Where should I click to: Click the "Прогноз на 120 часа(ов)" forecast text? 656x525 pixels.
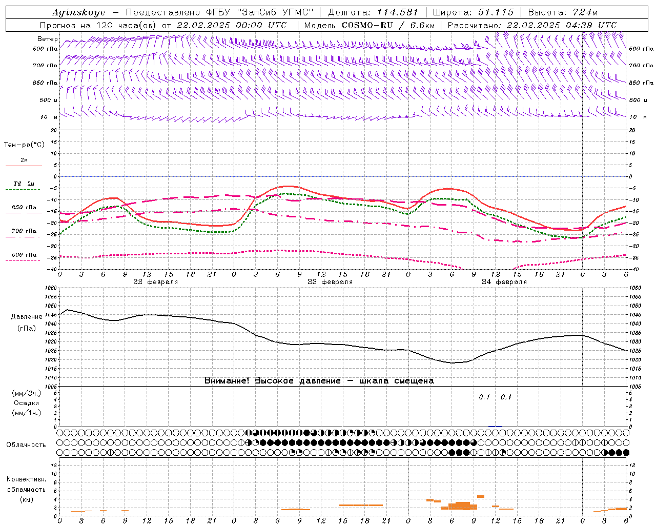coord(98,25)
